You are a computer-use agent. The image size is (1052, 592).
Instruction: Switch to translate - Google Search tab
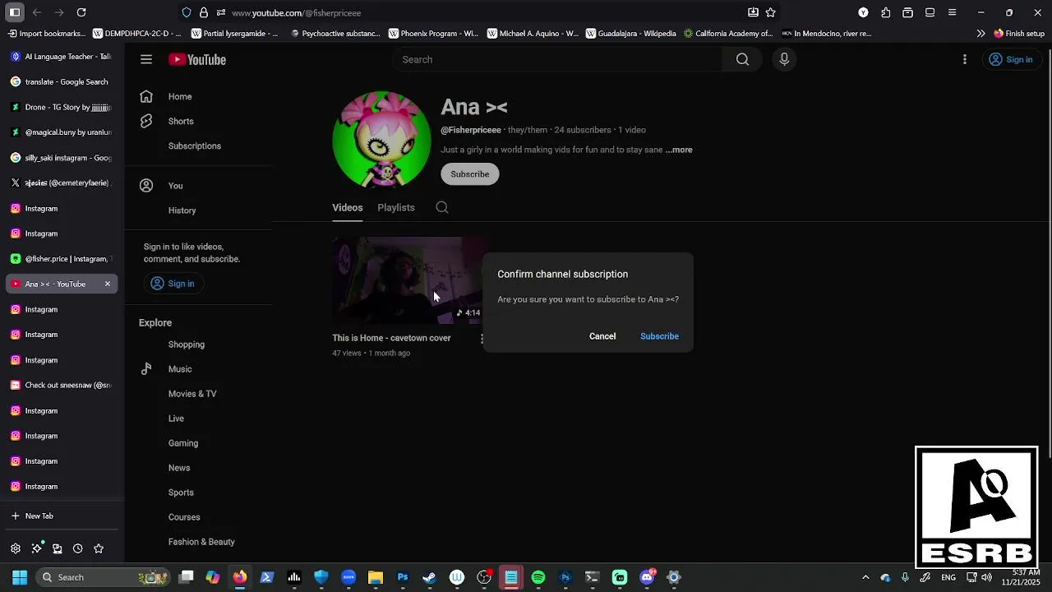(x=62, y=81)
